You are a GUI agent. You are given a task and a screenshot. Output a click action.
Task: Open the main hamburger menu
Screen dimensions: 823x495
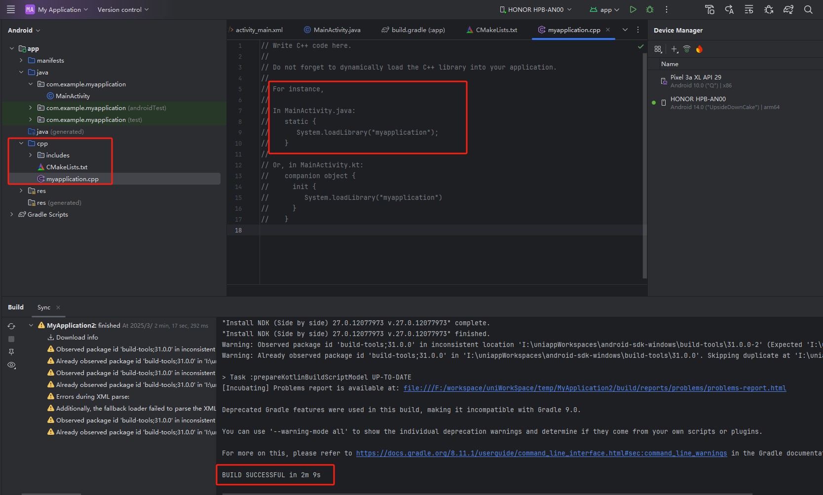[x=11, y=9]
